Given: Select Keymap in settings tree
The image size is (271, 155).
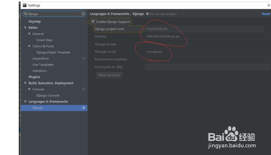Looking at the screenshot, I should point(35,21).
